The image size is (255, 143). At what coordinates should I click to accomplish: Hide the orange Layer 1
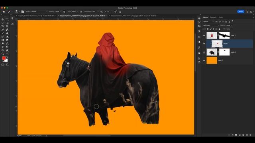click(204, 60)
